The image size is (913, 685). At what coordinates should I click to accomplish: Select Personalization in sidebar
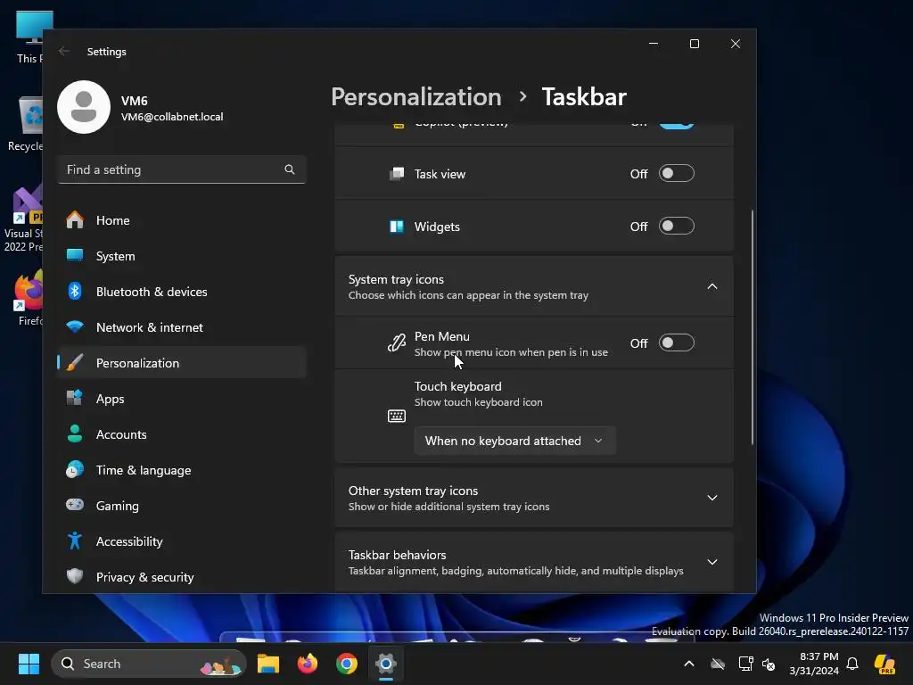pyautogui.click(x=182, y=363)
